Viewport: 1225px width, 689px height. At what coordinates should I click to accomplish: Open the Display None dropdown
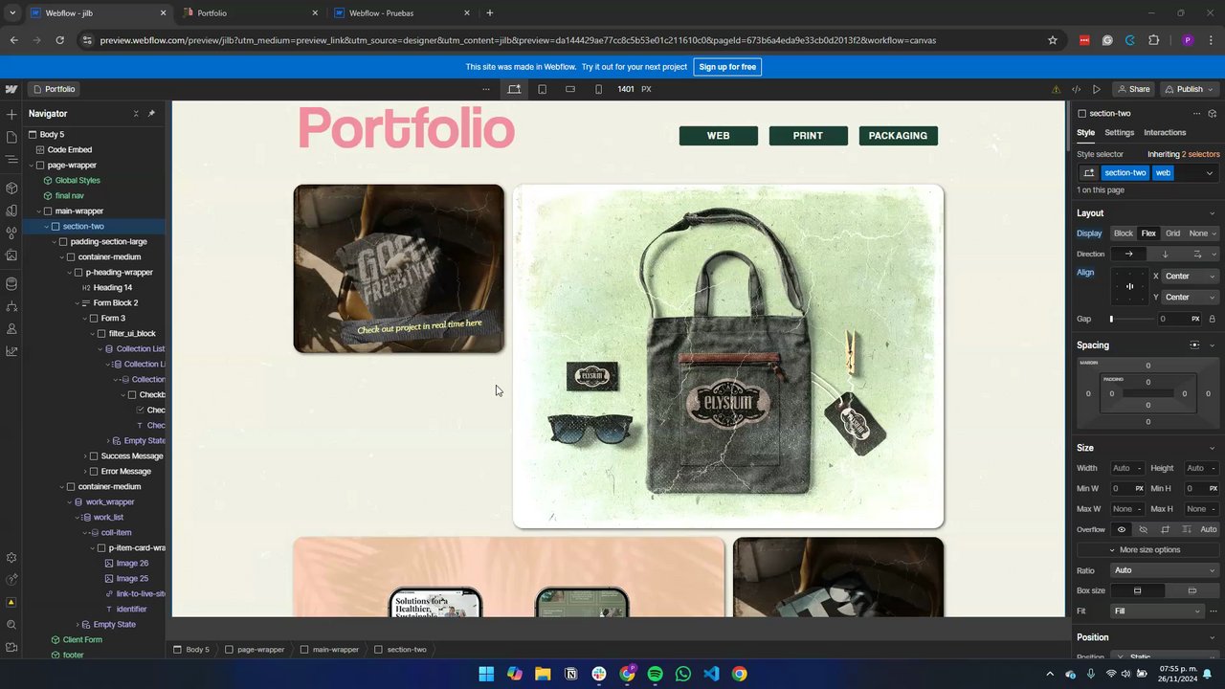[x=1202, y=233]
